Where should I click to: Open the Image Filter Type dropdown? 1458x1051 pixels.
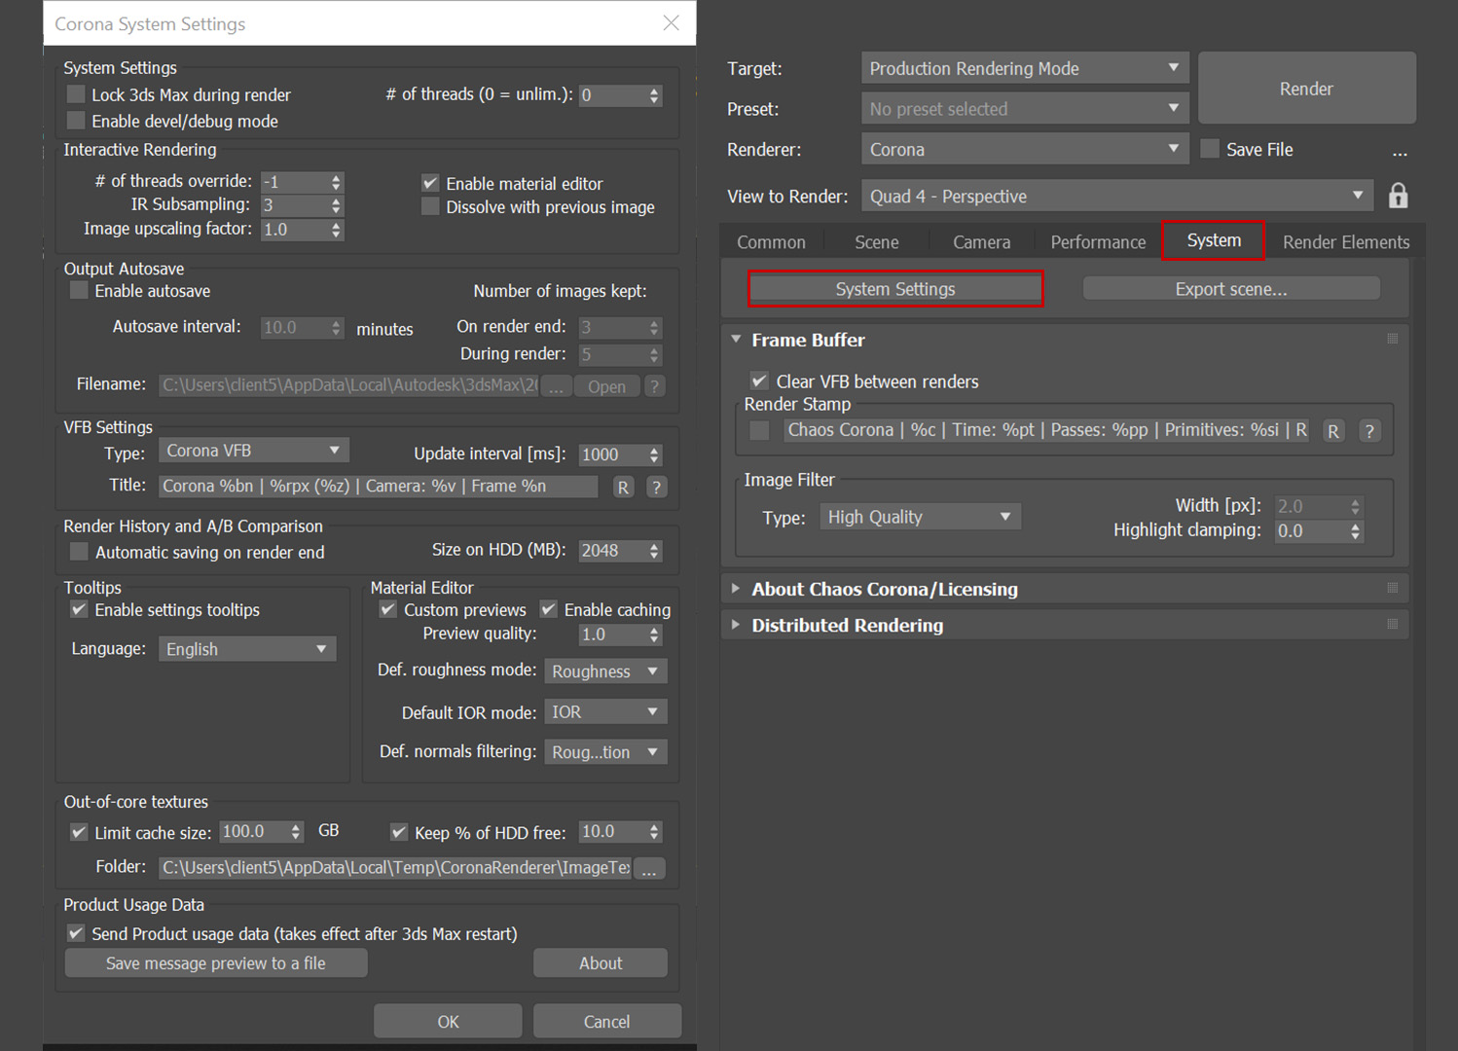pos(919,517)
